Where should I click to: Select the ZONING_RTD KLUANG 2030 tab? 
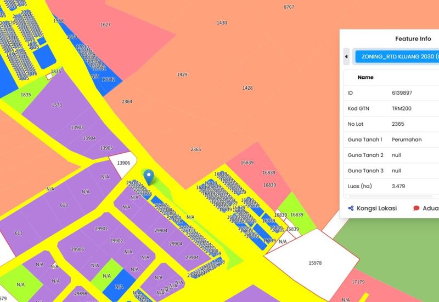pyautogui.click(x=397, y=56)
